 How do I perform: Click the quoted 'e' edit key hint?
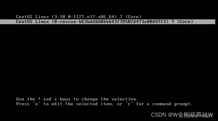pyautogui.click(x=37, y=104)
